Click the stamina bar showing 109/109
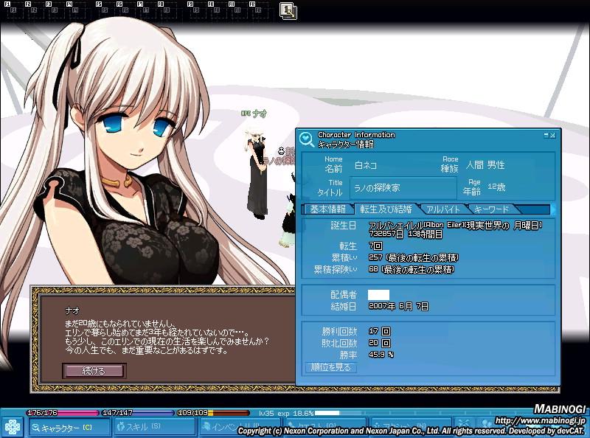This screenshot has width=590, height=438. click(x=213, y=413)
